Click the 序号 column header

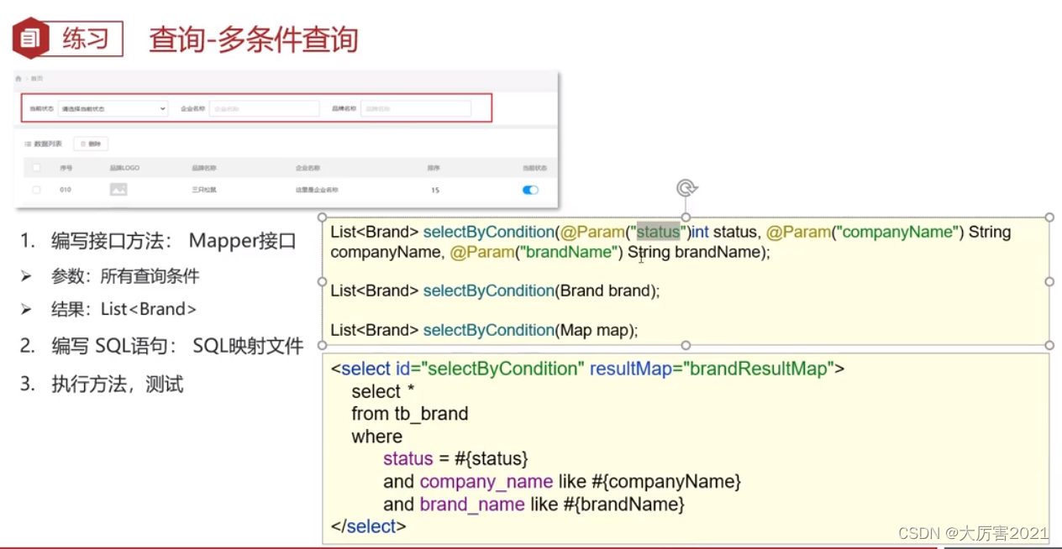tap(66, 168)
